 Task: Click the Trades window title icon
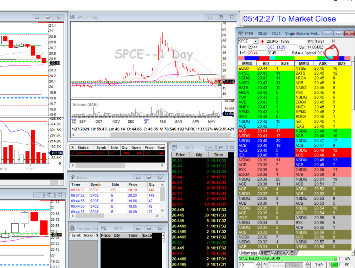click(x=73, y=177)
